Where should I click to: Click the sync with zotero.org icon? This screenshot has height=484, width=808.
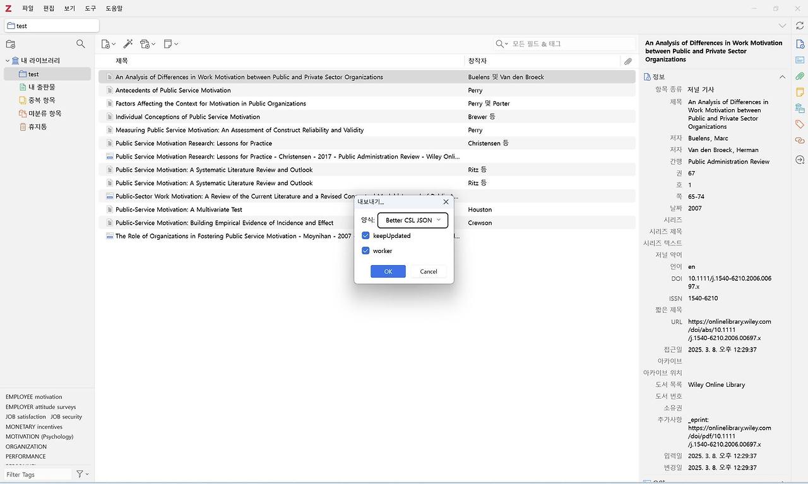pos(800,26)
